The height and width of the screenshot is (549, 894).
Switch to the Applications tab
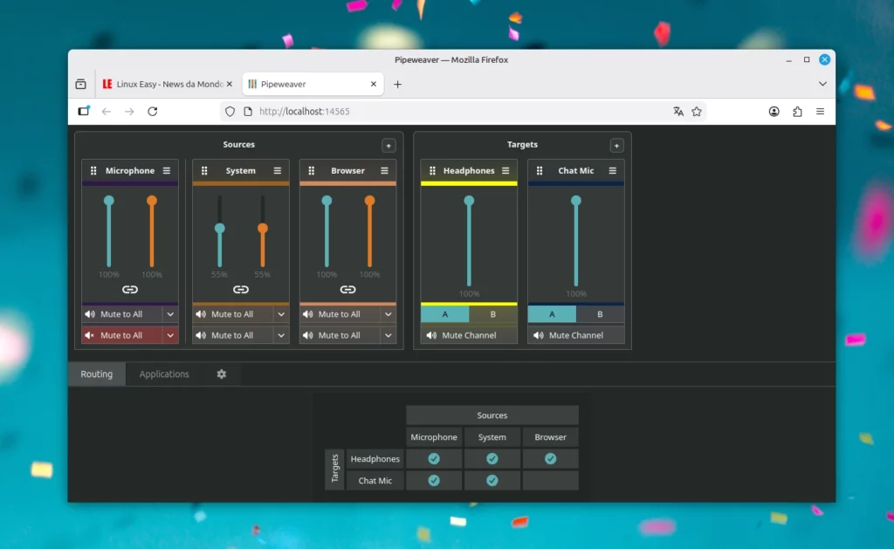click(x=164, y=374)
